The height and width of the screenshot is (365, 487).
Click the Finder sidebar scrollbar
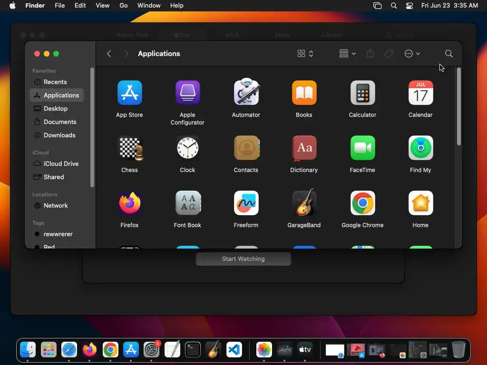tap(92, 127)
